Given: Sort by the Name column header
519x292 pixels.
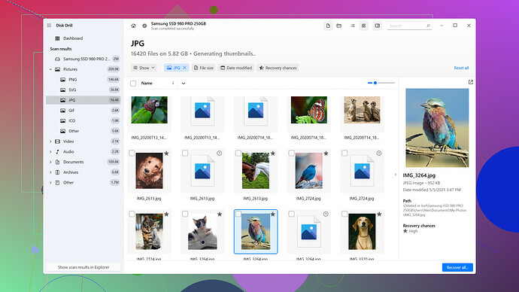Looking at the screenshot, I should point(147,84).
